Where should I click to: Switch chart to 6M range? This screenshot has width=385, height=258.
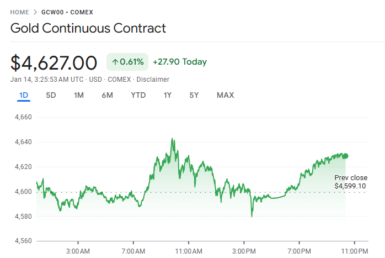(x=107, y=95)
